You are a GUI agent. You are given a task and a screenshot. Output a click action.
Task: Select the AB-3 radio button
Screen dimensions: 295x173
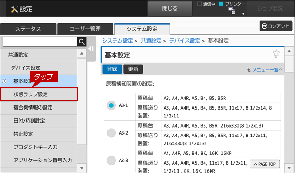[111, 161]
